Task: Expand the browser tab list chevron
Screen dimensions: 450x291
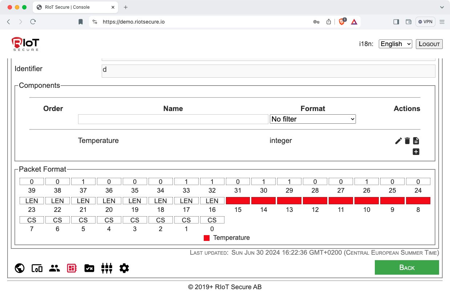Action: pyautogui.click(x=442, y=7)
